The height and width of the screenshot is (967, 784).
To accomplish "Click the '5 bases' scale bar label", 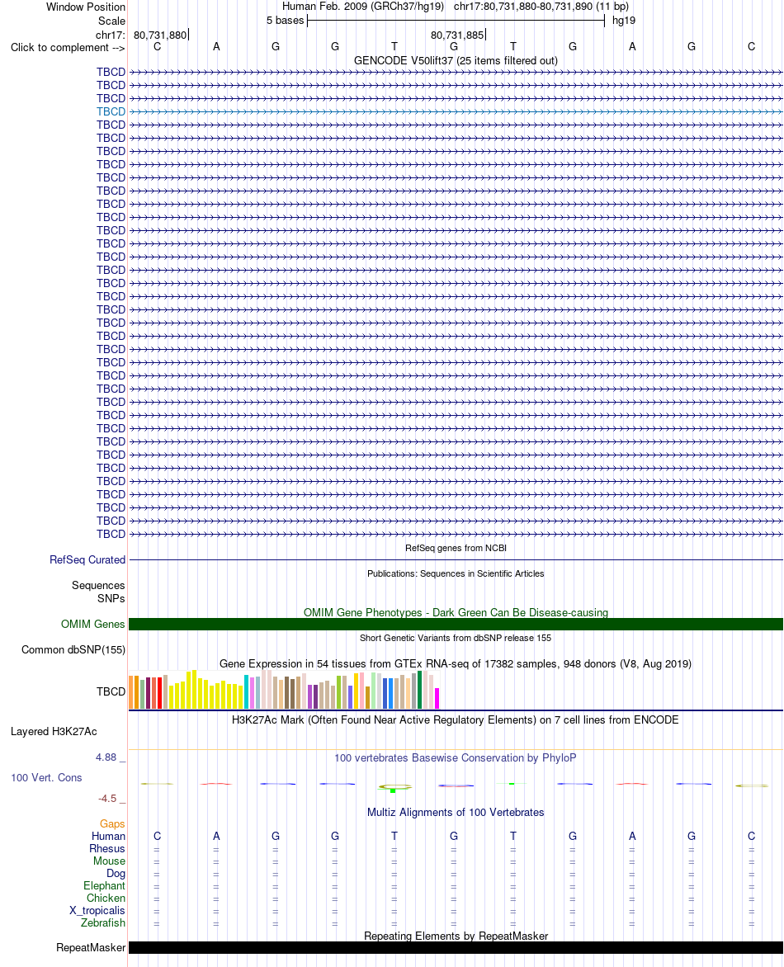I will [x=285, y=21].
